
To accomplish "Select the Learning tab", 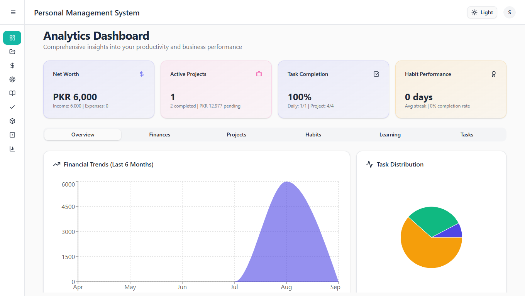I will pyautogui.click(x=390, y=135).
